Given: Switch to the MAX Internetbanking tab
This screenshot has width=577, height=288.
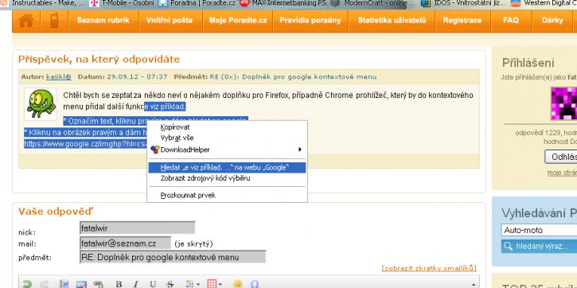Looking at the screenshot, I should [x=283, y=3].
